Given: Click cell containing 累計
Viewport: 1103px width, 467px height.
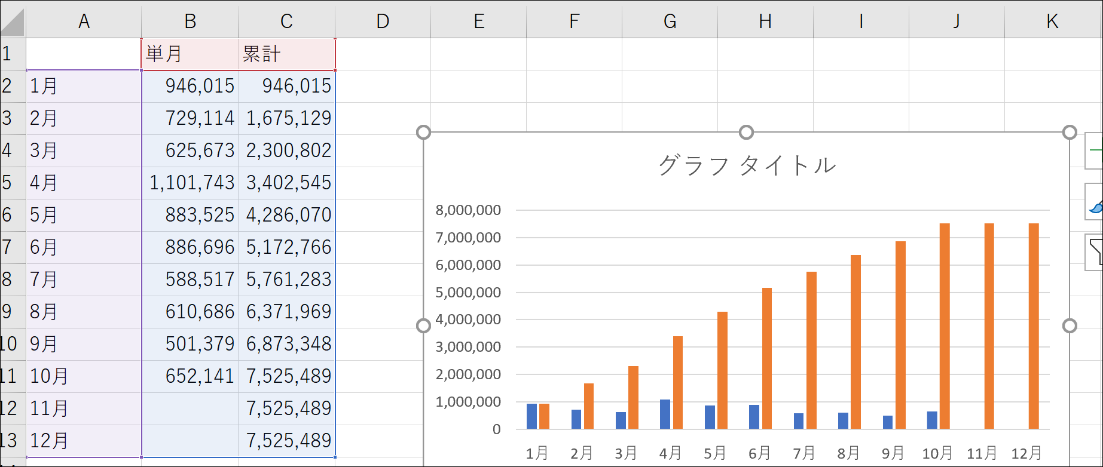Looking at the screenshot, I should [x=286, y=54].
